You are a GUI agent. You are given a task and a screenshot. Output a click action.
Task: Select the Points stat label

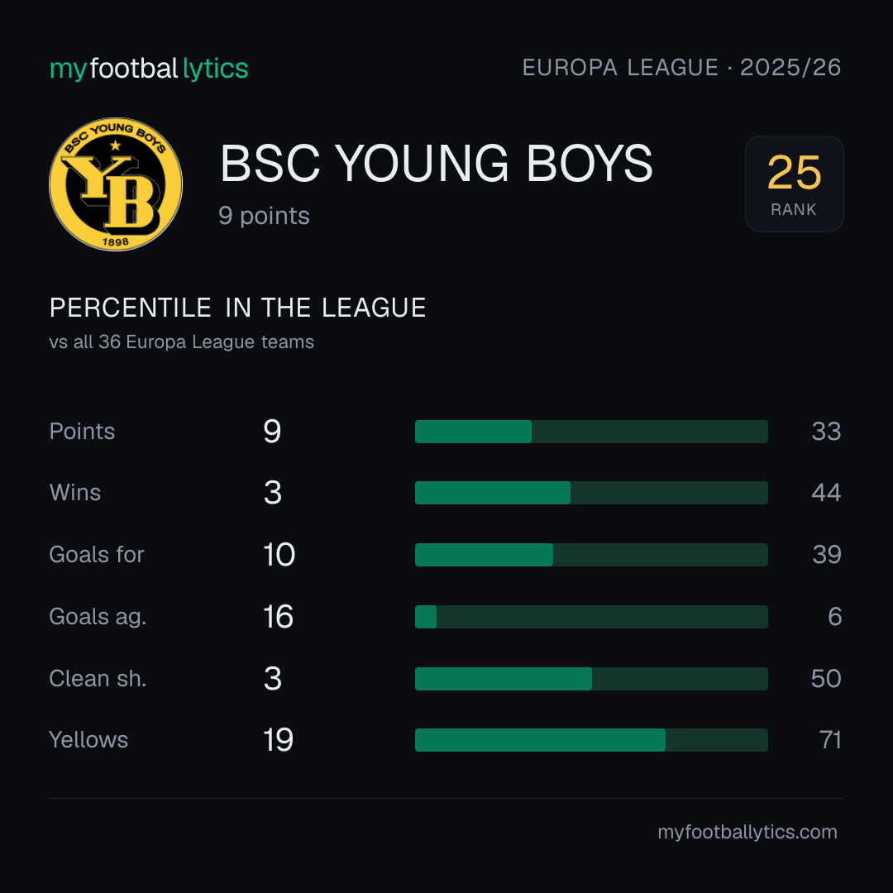pyautogui.click(x=82, y=431)
